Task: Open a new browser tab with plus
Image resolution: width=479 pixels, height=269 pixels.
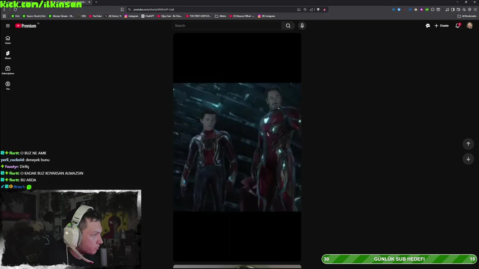Action: [96, 2]
